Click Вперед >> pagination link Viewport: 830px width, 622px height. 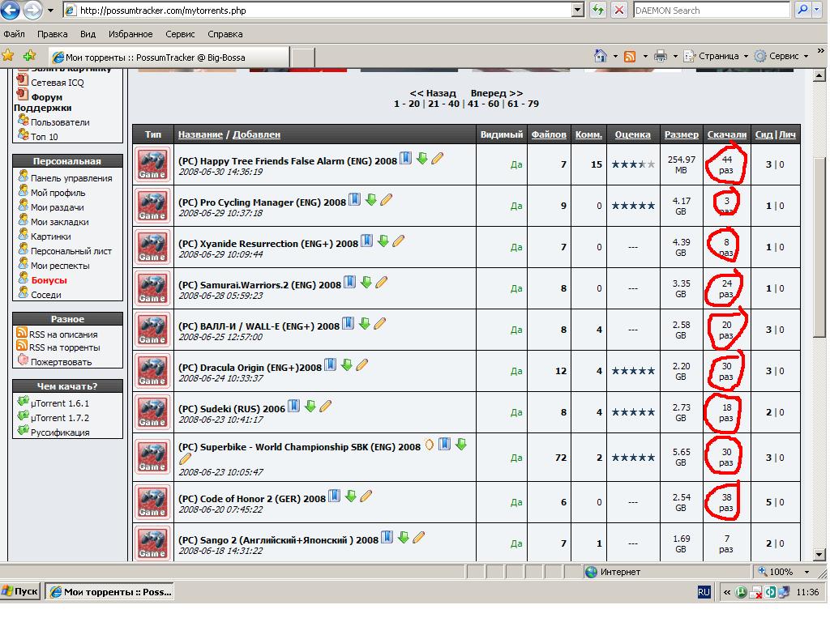[497, 93]
